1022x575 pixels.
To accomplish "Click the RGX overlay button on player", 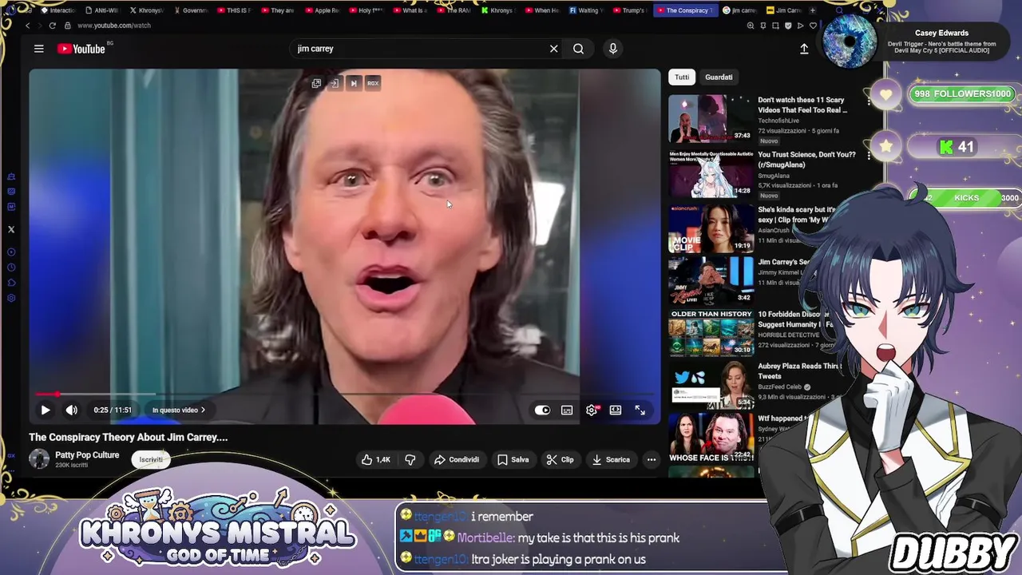I will tap(373, 83).
